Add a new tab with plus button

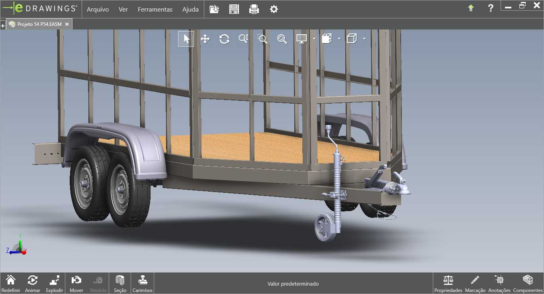[3, 26]
